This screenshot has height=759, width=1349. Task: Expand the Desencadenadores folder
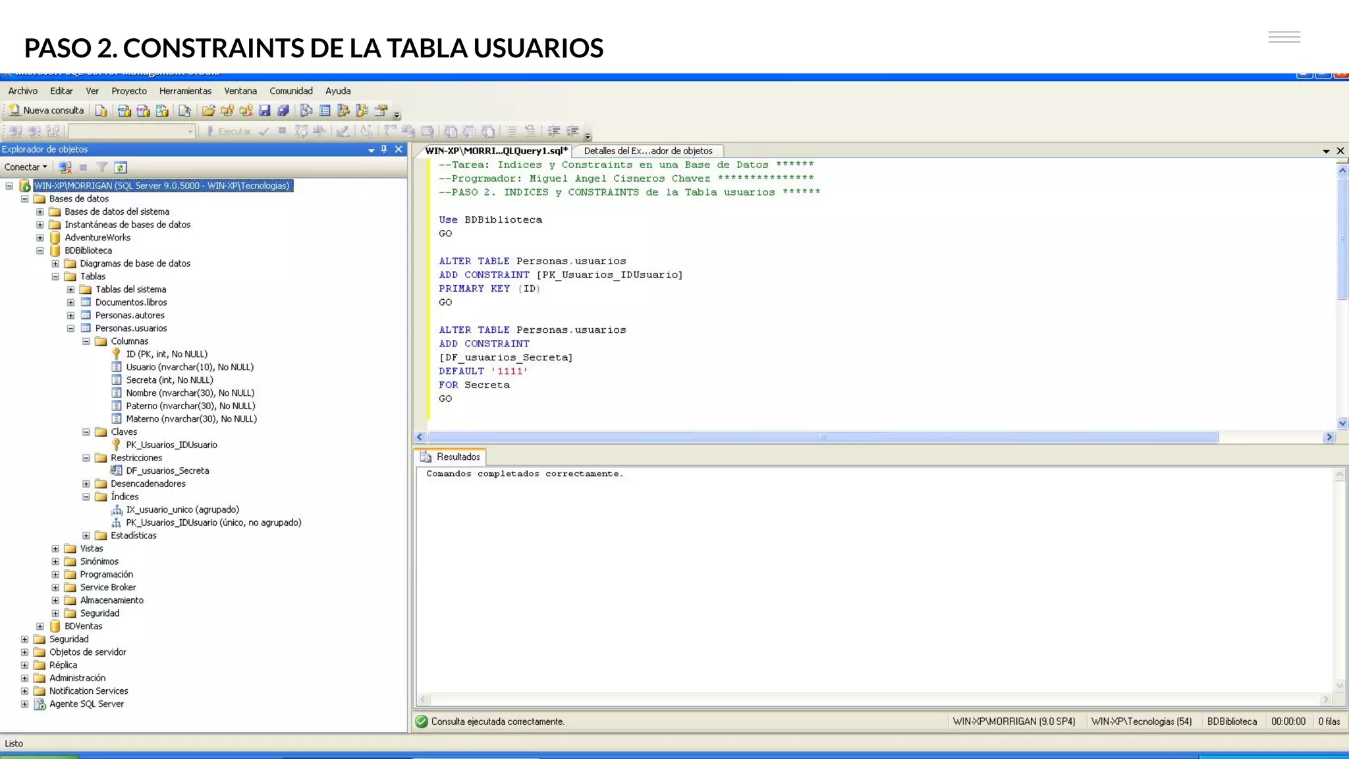pyautogui.click(x=86, y=484)
